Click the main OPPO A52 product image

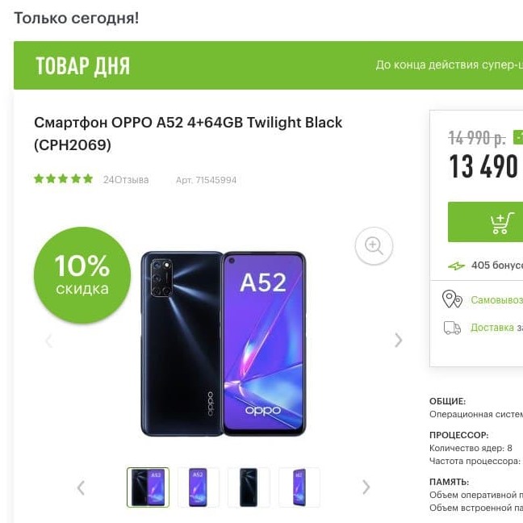[x=224, y=344]
